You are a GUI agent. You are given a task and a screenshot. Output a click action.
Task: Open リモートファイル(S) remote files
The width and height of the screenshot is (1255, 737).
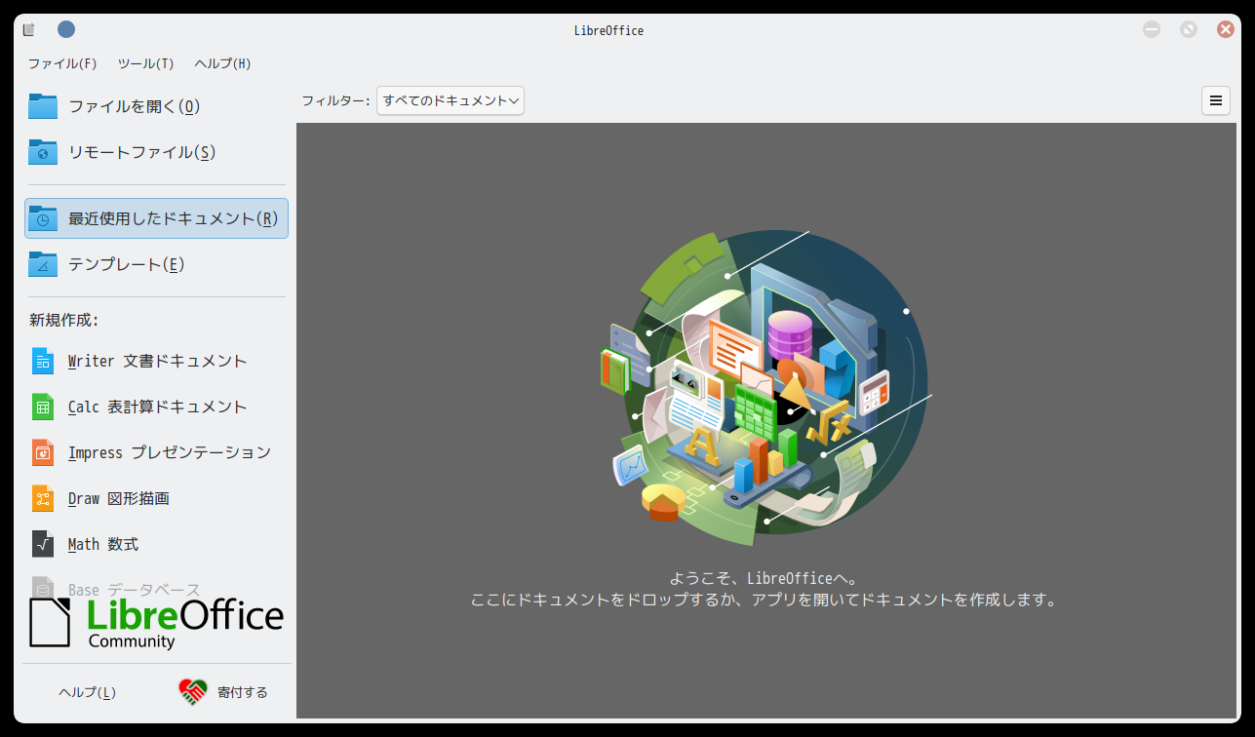pyautogui.click(x=156, y=152)
